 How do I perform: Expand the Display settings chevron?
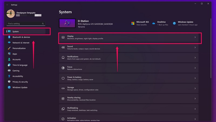(x=195, y=37)
